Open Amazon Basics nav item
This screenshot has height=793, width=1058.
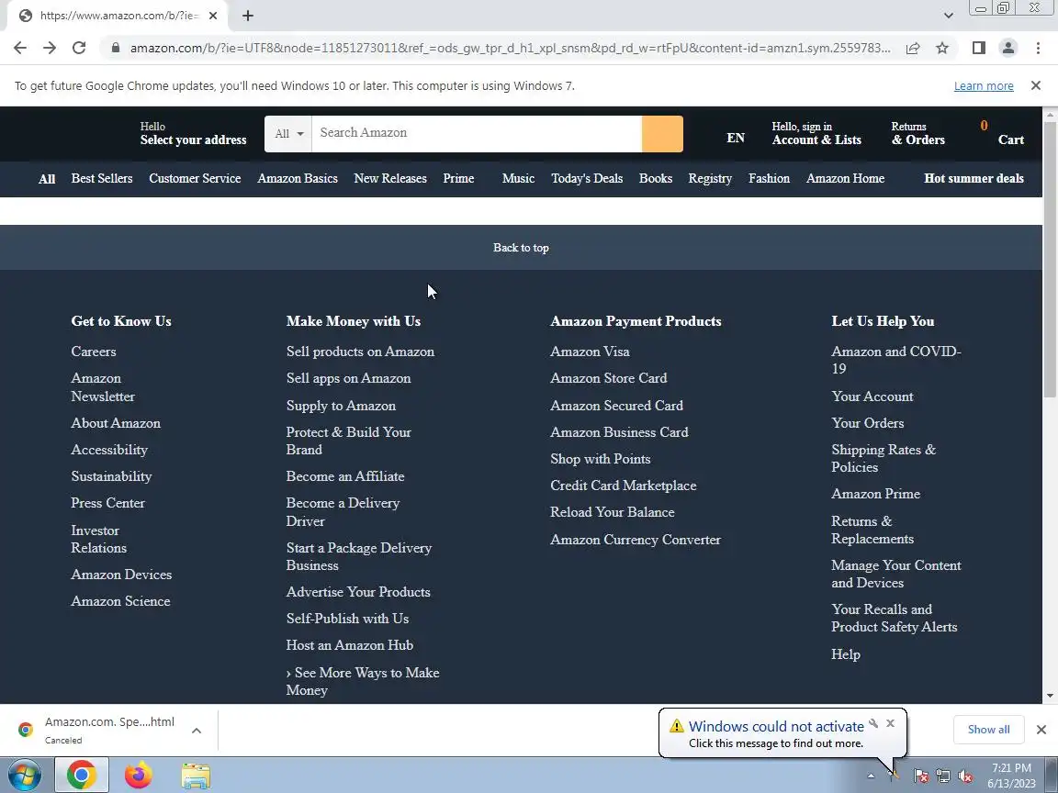coord(298,178)
